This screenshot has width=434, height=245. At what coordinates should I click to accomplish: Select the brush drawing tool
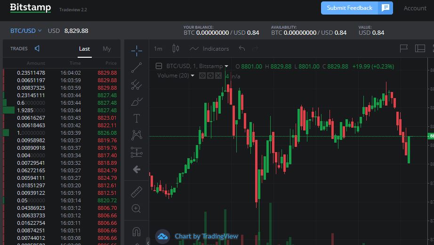pyautogui.click(x=137, y=101)
